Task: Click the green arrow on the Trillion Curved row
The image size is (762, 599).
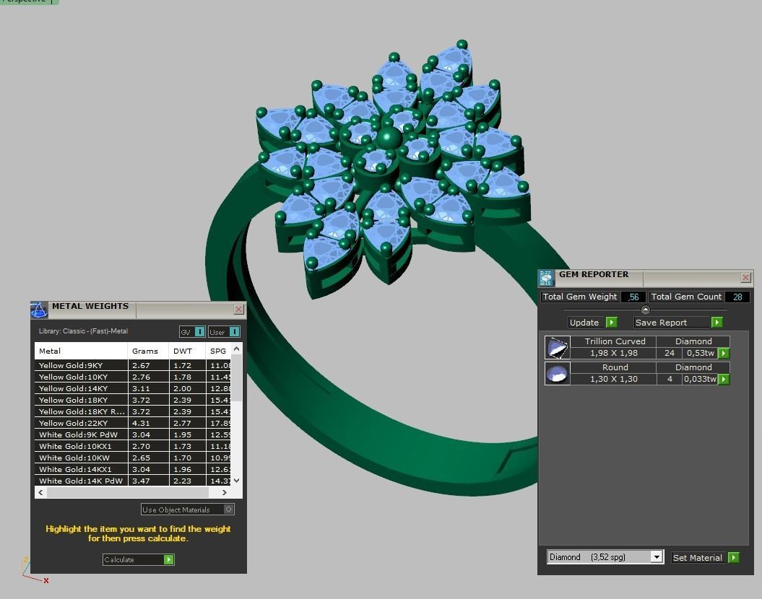Action: [724, 354]
